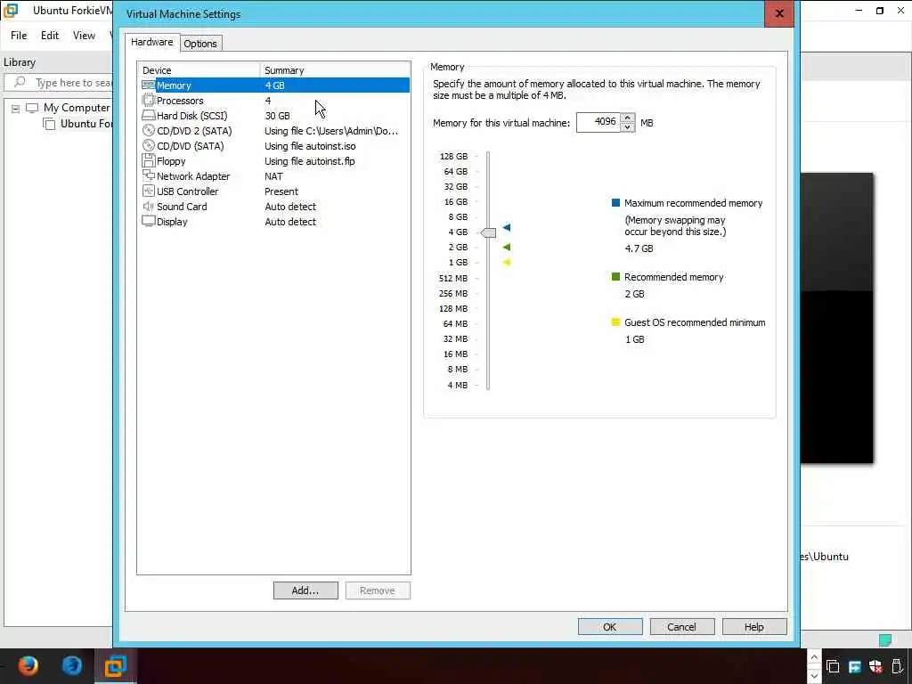Close the Virtual Machine Settings dialog
This screenshot has height=684, width=912.
tap(779, 13)
